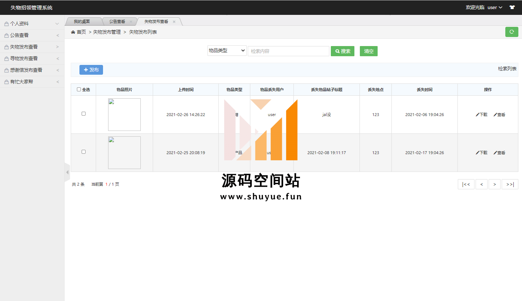
Task: Click 首页 breadcrumb link
Action: click(81, 32)
